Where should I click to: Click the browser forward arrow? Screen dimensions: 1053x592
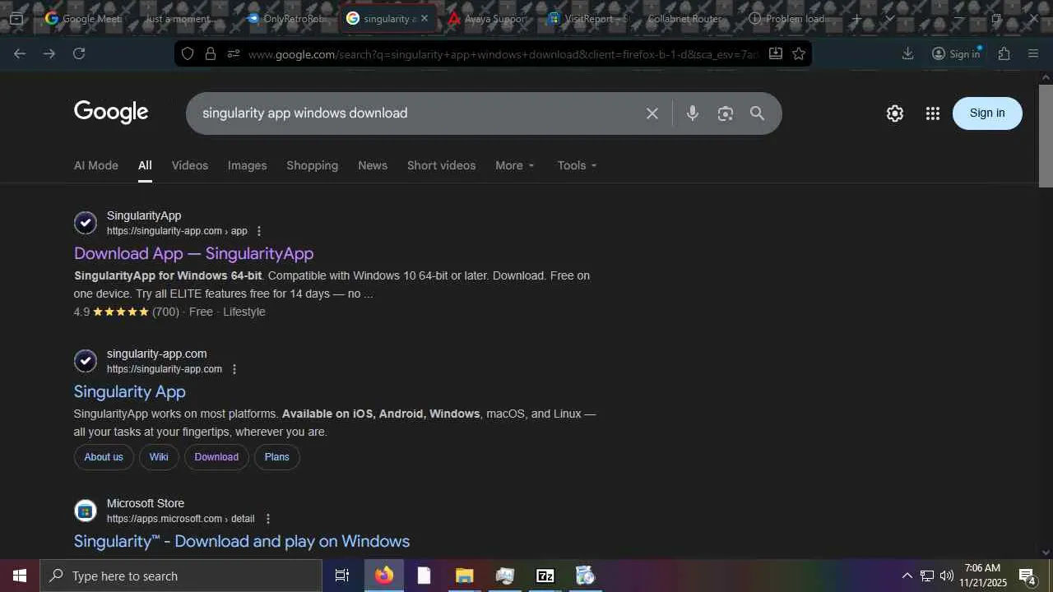pos(49,53)
